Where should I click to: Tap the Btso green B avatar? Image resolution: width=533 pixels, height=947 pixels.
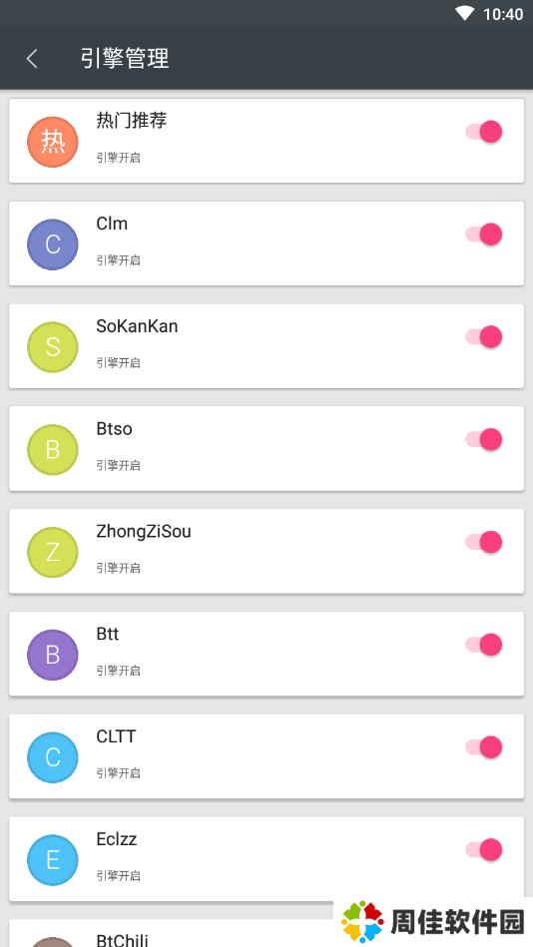[x=53, y=450]
